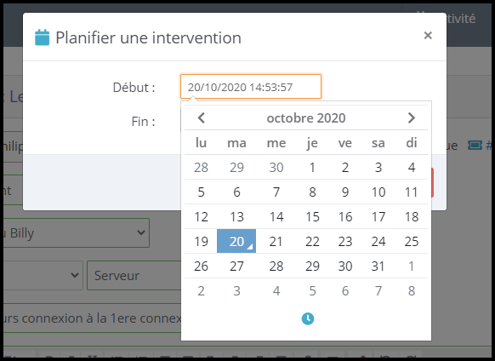Open the dropdown left of Serveur
This screenshot has height=361, width=495.
coord(42,275)
